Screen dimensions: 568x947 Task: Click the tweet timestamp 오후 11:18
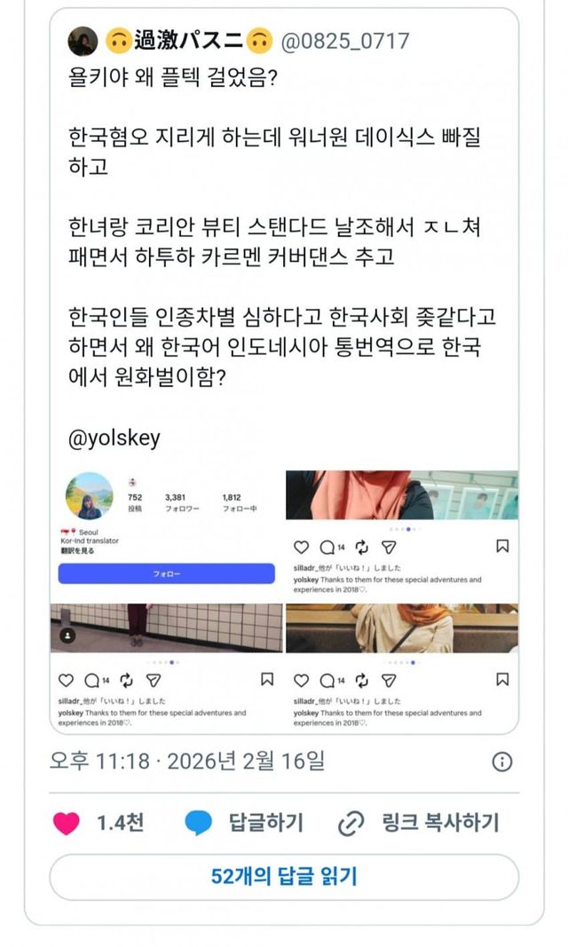(x=99, y=761)
